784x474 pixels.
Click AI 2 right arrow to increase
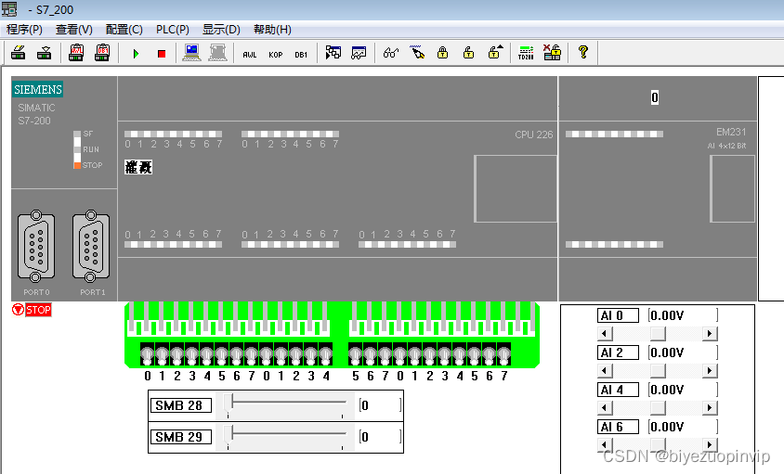710,371
